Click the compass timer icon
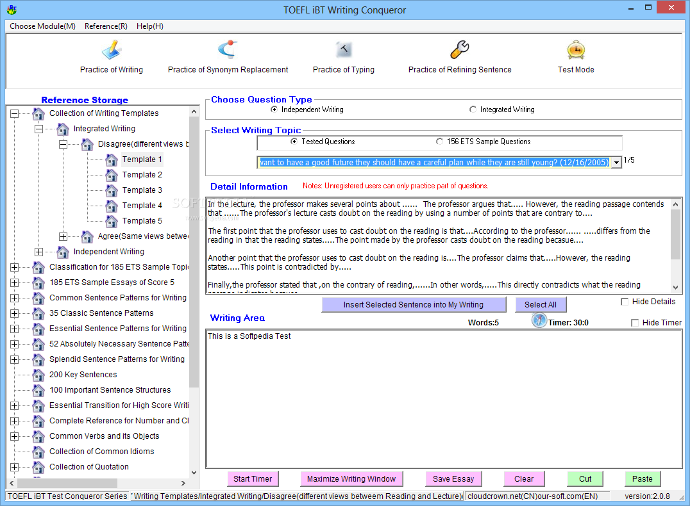The height and width of the screenshot is (506, 690). tap(539, 320)
